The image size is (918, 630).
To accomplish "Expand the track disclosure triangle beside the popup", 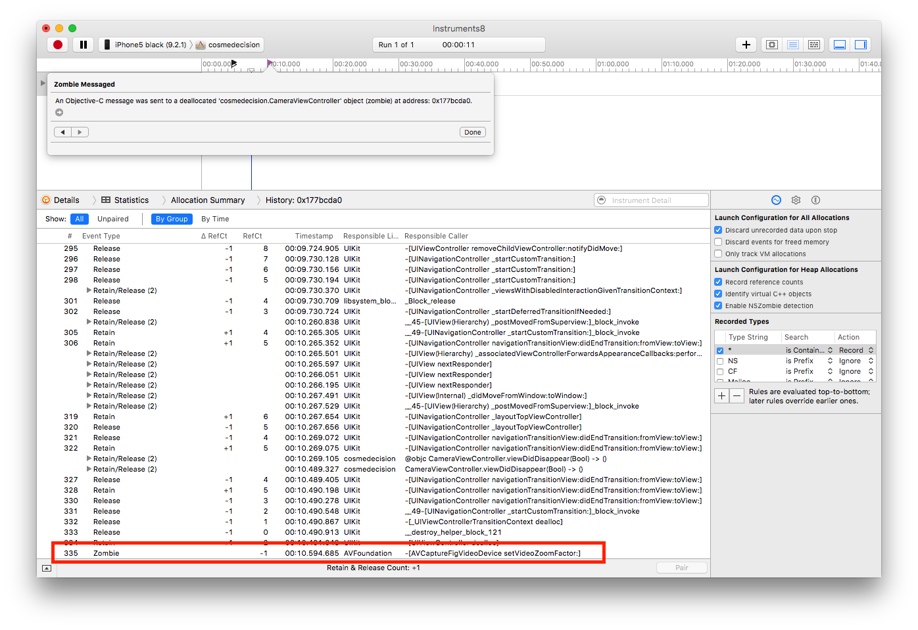I will pyautogui.click(x=43, y=83).
